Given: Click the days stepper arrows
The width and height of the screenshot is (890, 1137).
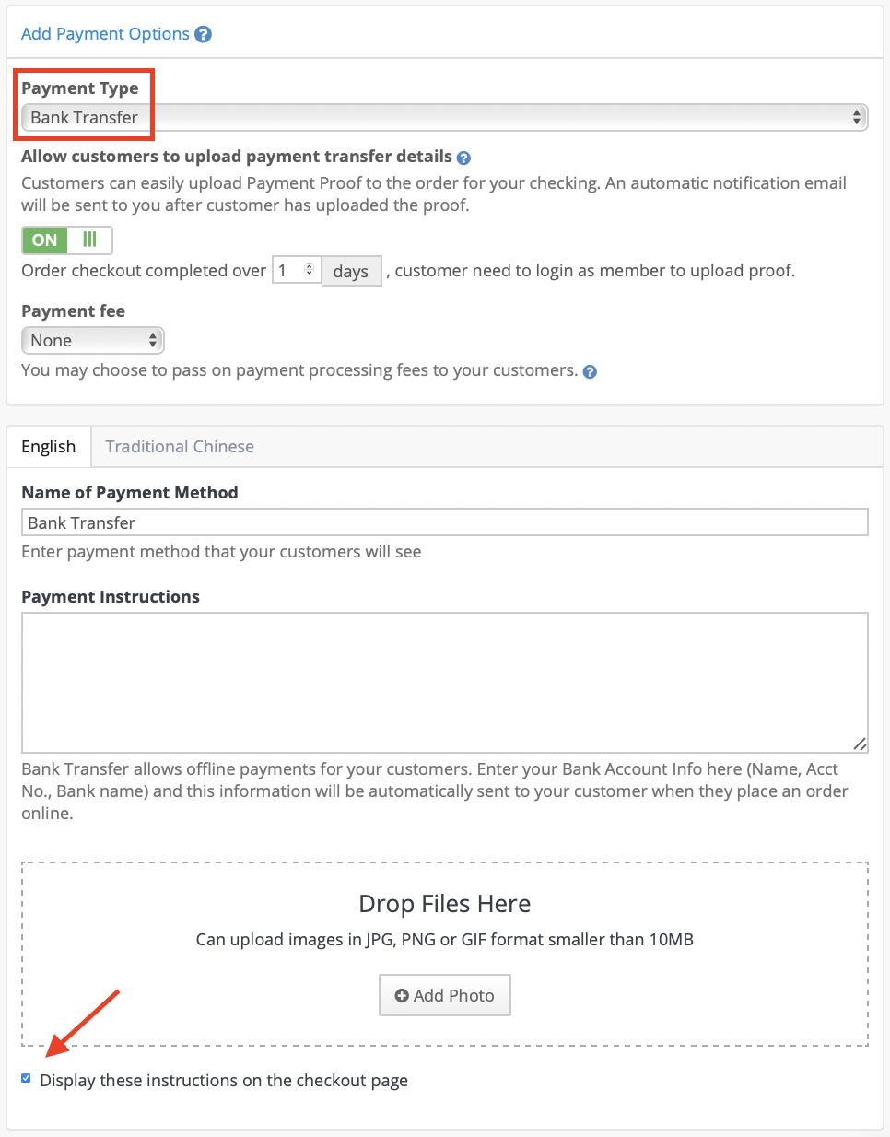Looking at the screenshot, I should coord(310,270).
